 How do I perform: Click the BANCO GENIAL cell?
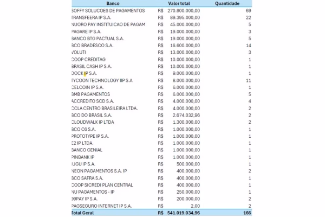click(87, 150)
